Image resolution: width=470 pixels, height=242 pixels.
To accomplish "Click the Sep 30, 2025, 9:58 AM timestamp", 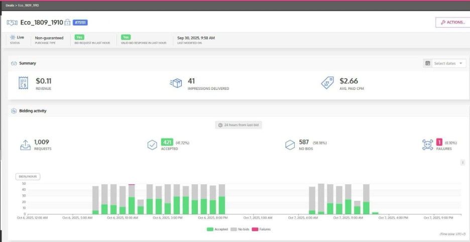I will pyautogui.click(x=196, y=38).
